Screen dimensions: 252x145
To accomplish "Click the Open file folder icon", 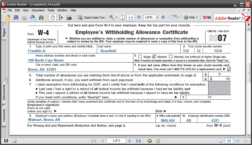I will pos(7,18).
